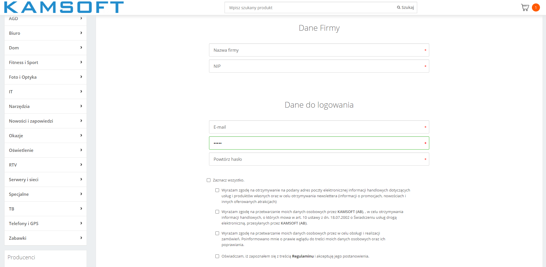Check the newsletter commercial info consent checkbox
546x267 pixels.
[217, 190]
